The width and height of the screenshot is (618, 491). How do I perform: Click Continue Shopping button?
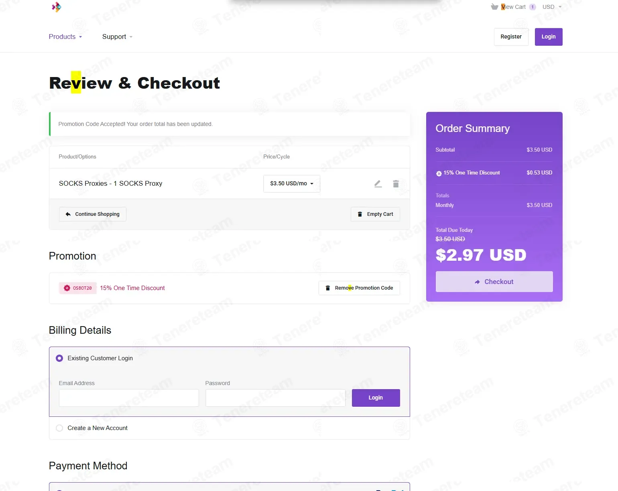[93, 214]
